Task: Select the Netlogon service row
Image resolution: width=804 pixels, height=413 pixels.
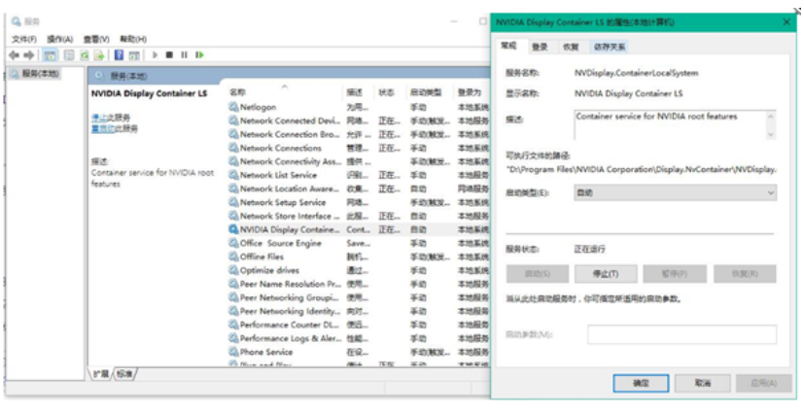Action: [x=259, y=107]
